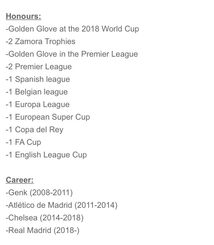Click the underlined Honours heading
This screenshot has height=245, width=214.
coord(23,16)
